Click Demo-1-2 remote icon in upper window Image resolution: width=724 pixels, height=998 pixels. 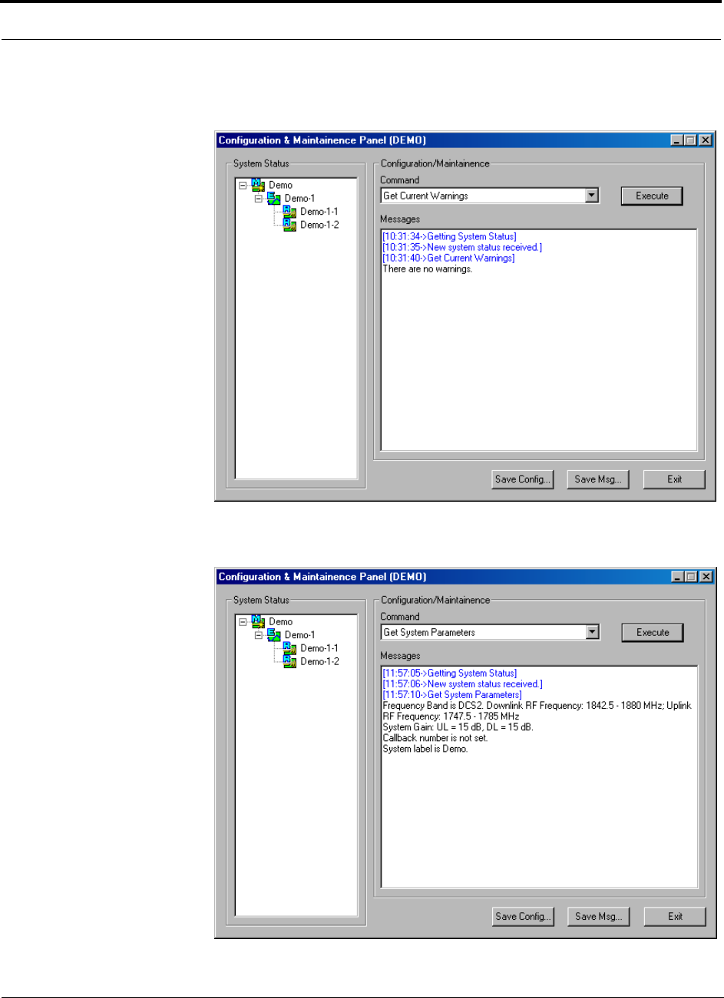(x=289, y=225)
